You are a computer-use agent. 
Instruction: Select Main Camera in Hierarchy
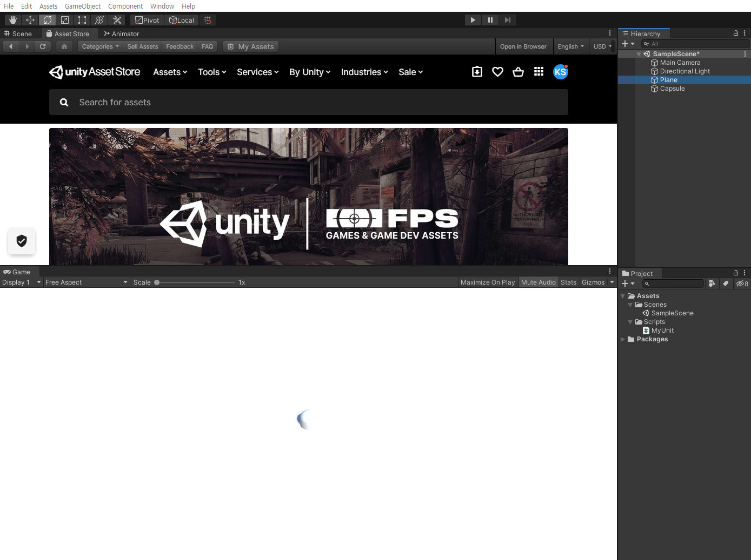tap(680, 63)
